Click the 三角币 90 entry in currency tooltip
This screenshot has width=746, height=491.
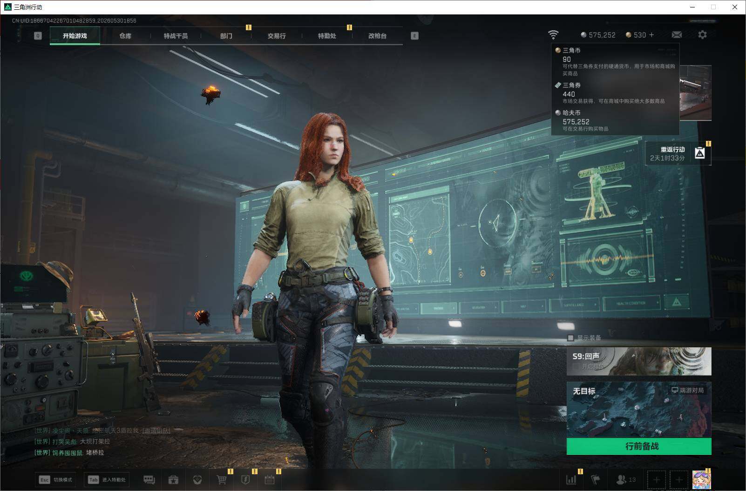pyautogui.click(x=615, y=62)
